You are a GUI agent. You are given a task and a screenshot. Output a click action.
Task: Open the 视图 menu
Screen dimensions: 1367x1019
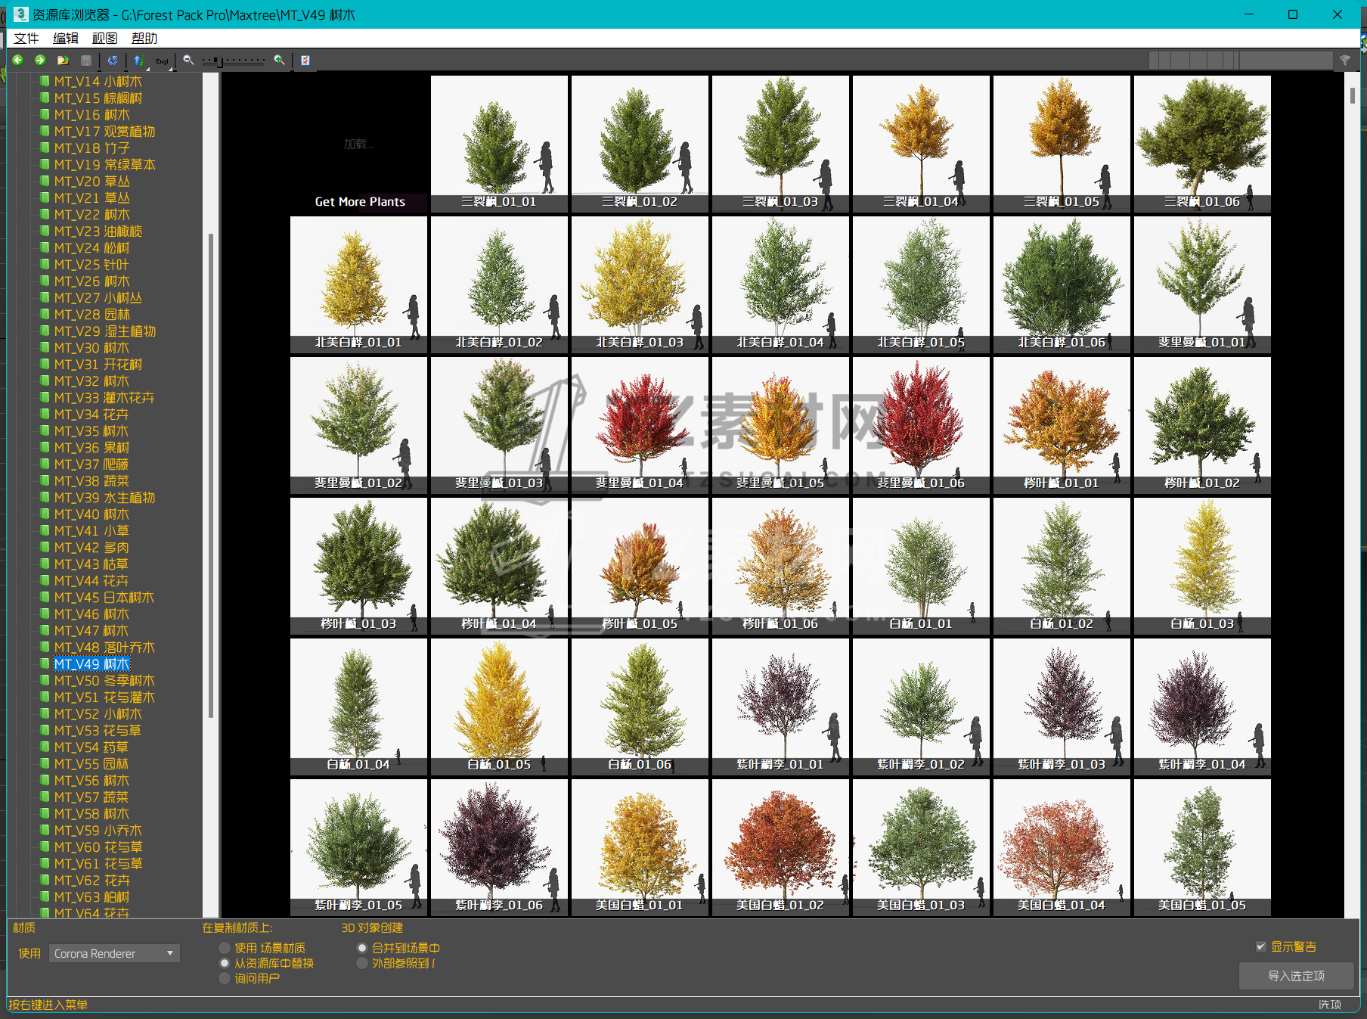click(105, 39)
